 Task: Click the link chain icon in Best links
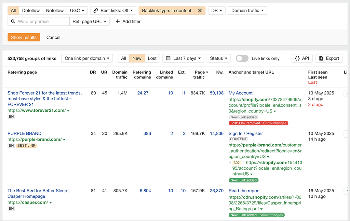(96, 11)
